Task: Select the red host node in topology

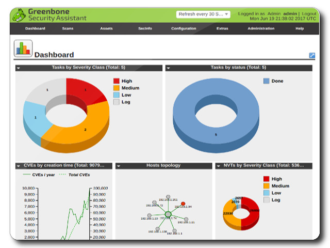Action: click(x=183, y=204)
